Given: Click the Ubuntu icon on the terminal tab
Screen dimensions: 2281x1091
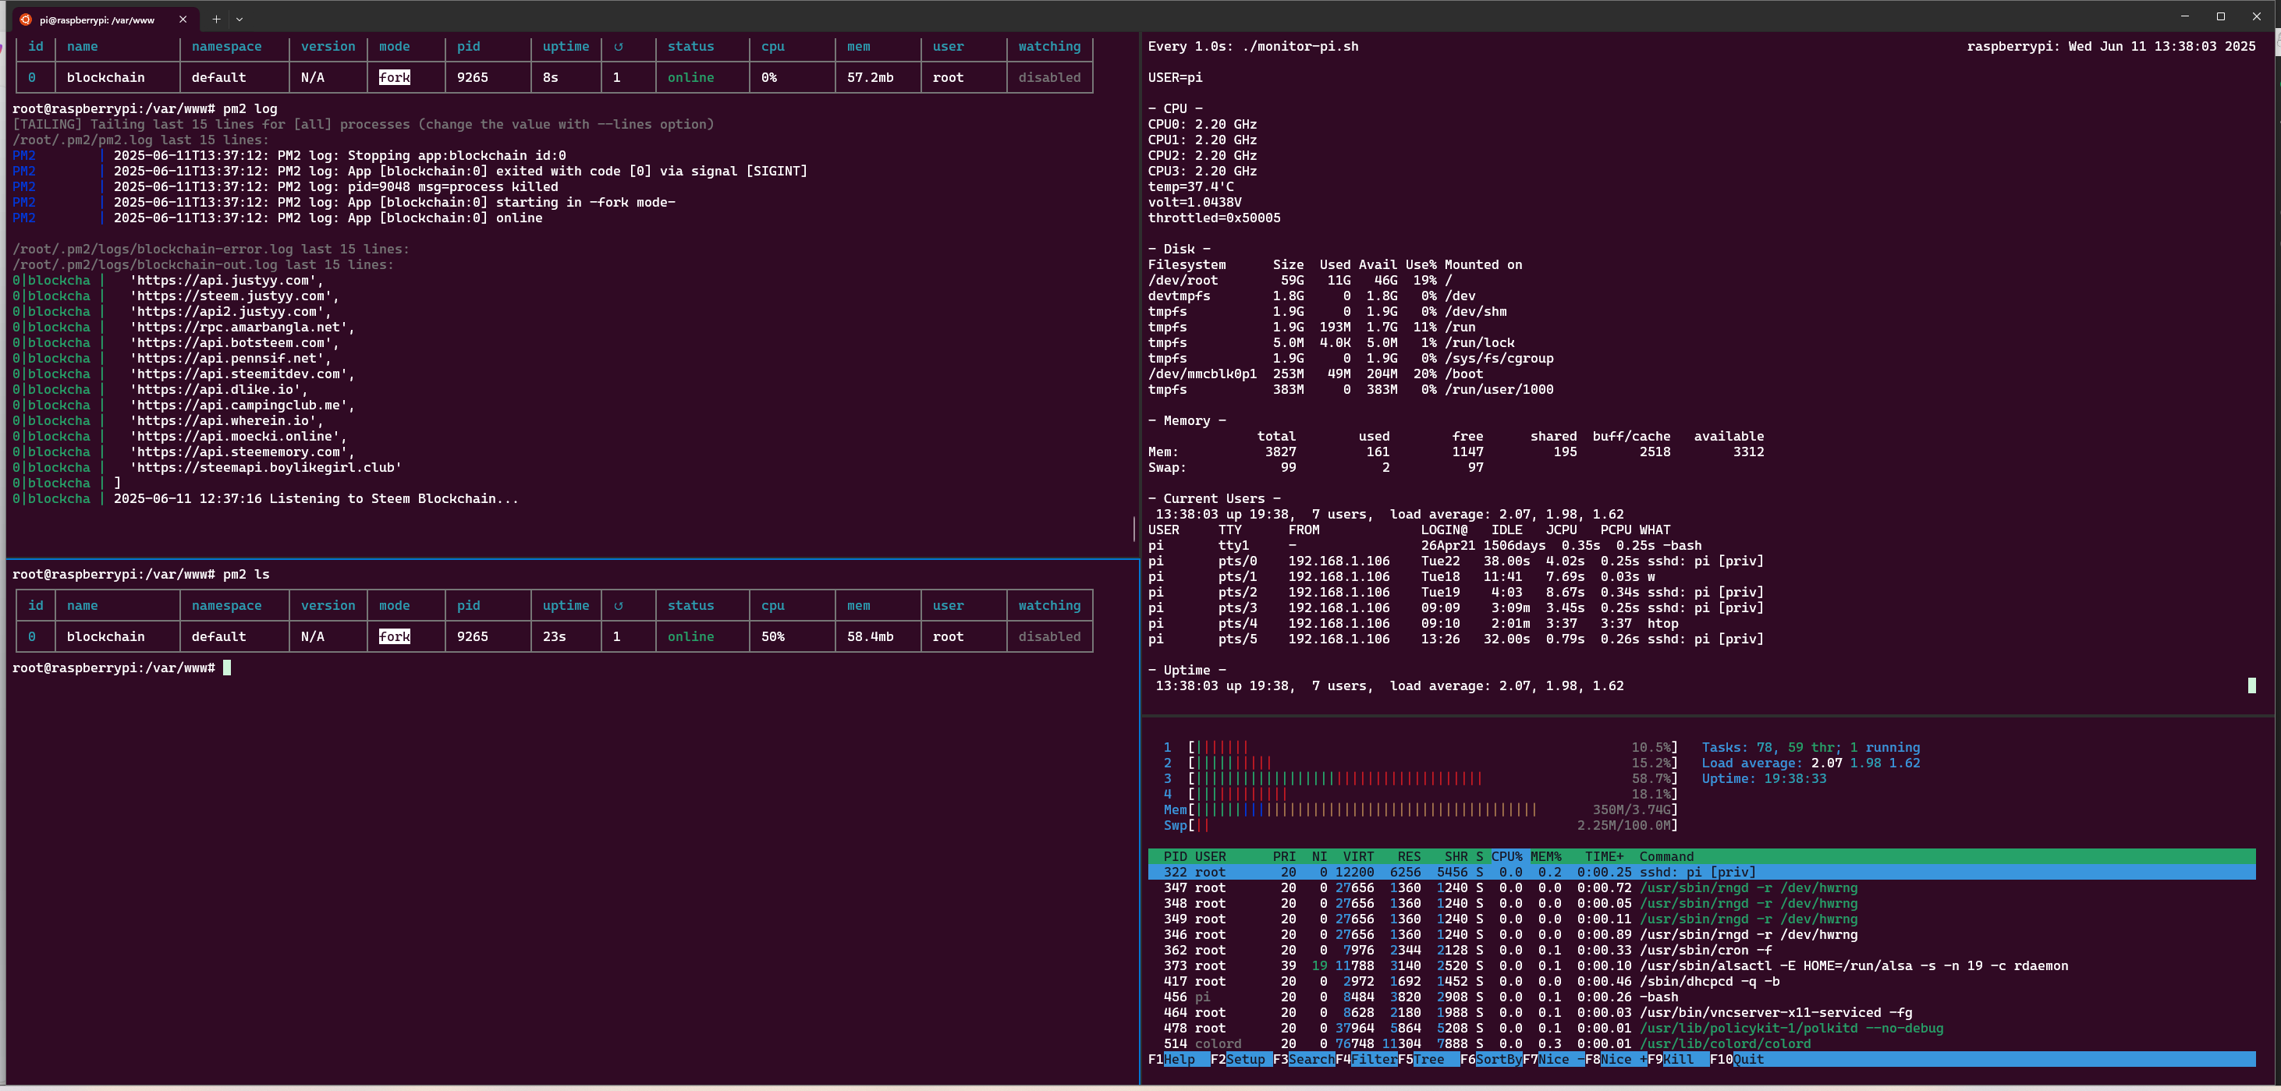Looking at the screenshot, I should click(x=26, y=19).
